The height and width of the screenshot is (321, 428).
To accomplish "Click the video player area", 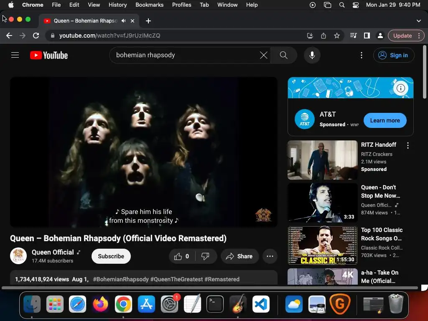I will tap(144, 152).
